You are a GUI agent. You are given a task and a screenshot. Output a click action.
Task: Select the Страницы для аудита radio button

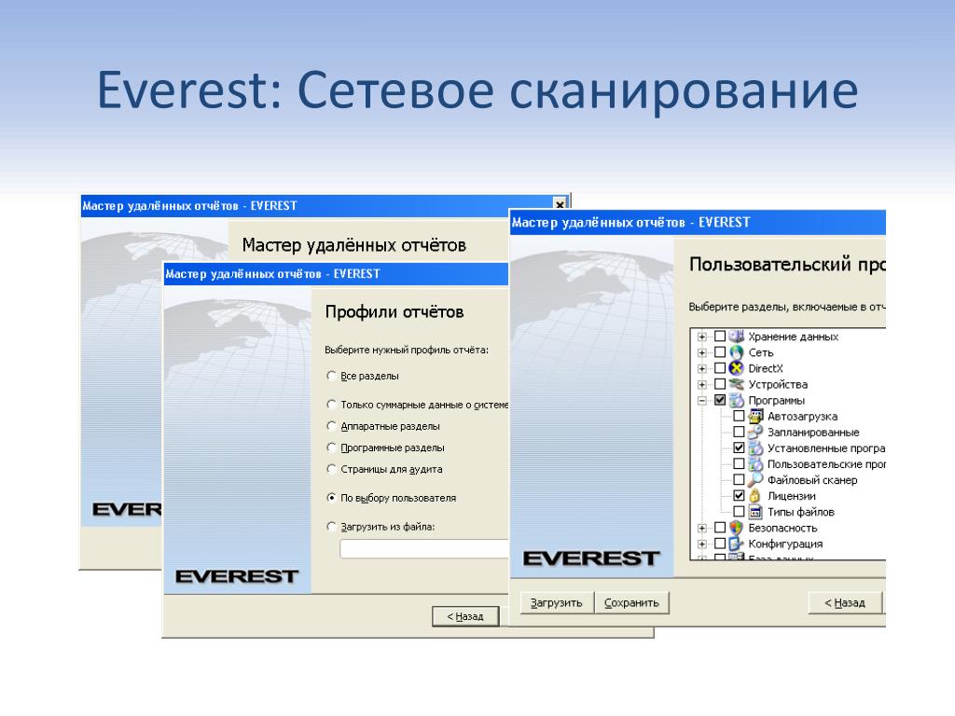[x=331, y=469]
